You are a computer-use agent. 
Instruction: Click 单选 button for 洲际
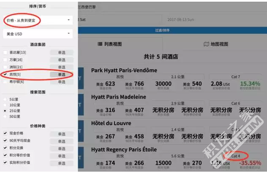62,67
